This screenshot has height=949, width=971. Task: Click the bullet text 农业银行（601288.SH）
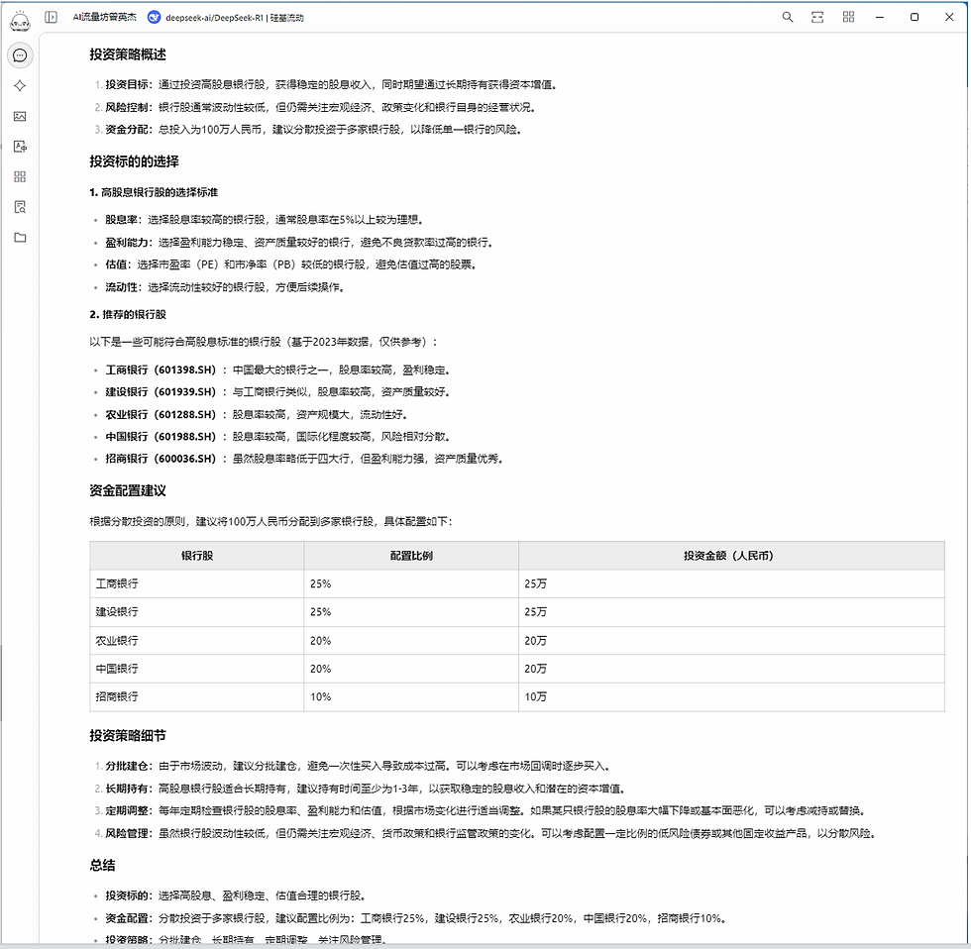(x=161, y=415)
